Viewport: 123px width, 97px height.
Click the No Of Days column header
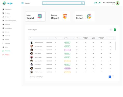pos(77,38)
